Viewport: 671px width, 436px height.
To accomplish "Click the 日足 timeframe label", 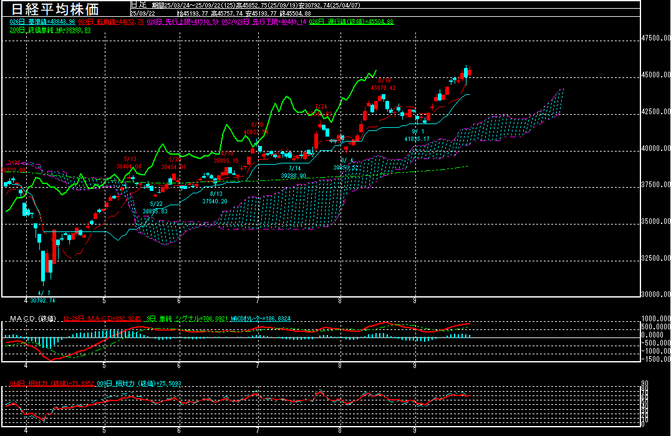I will pyautogui.click(x=138, y=4).
